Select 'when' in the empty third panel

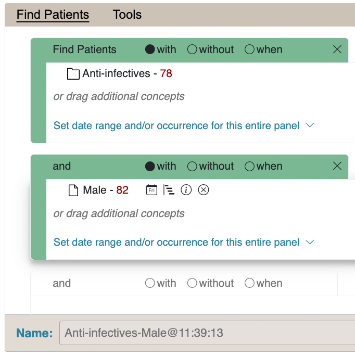[249, 283]
